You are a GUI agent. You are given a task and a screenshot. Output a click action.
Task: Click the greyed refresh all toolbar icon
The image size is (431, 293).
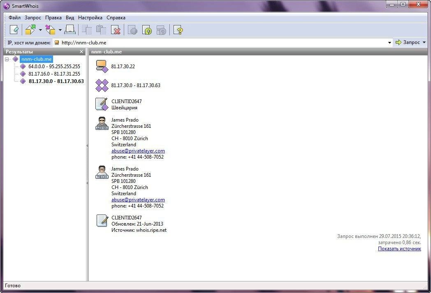tap(161, 30)
